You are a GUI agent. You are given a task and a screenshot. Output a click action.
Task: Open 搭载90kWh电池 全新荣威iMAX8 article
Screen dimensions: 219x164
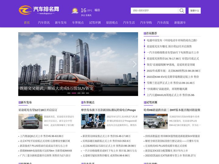coord(46,151)
